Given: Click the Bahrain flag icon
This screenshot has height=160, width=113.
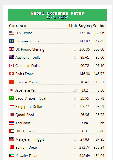Looking at the screenshot, I should coord(11,147).
